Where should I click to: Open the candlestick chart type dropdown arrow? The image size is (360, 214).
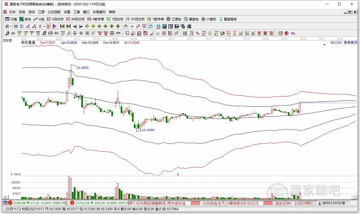tap(44, 26)
